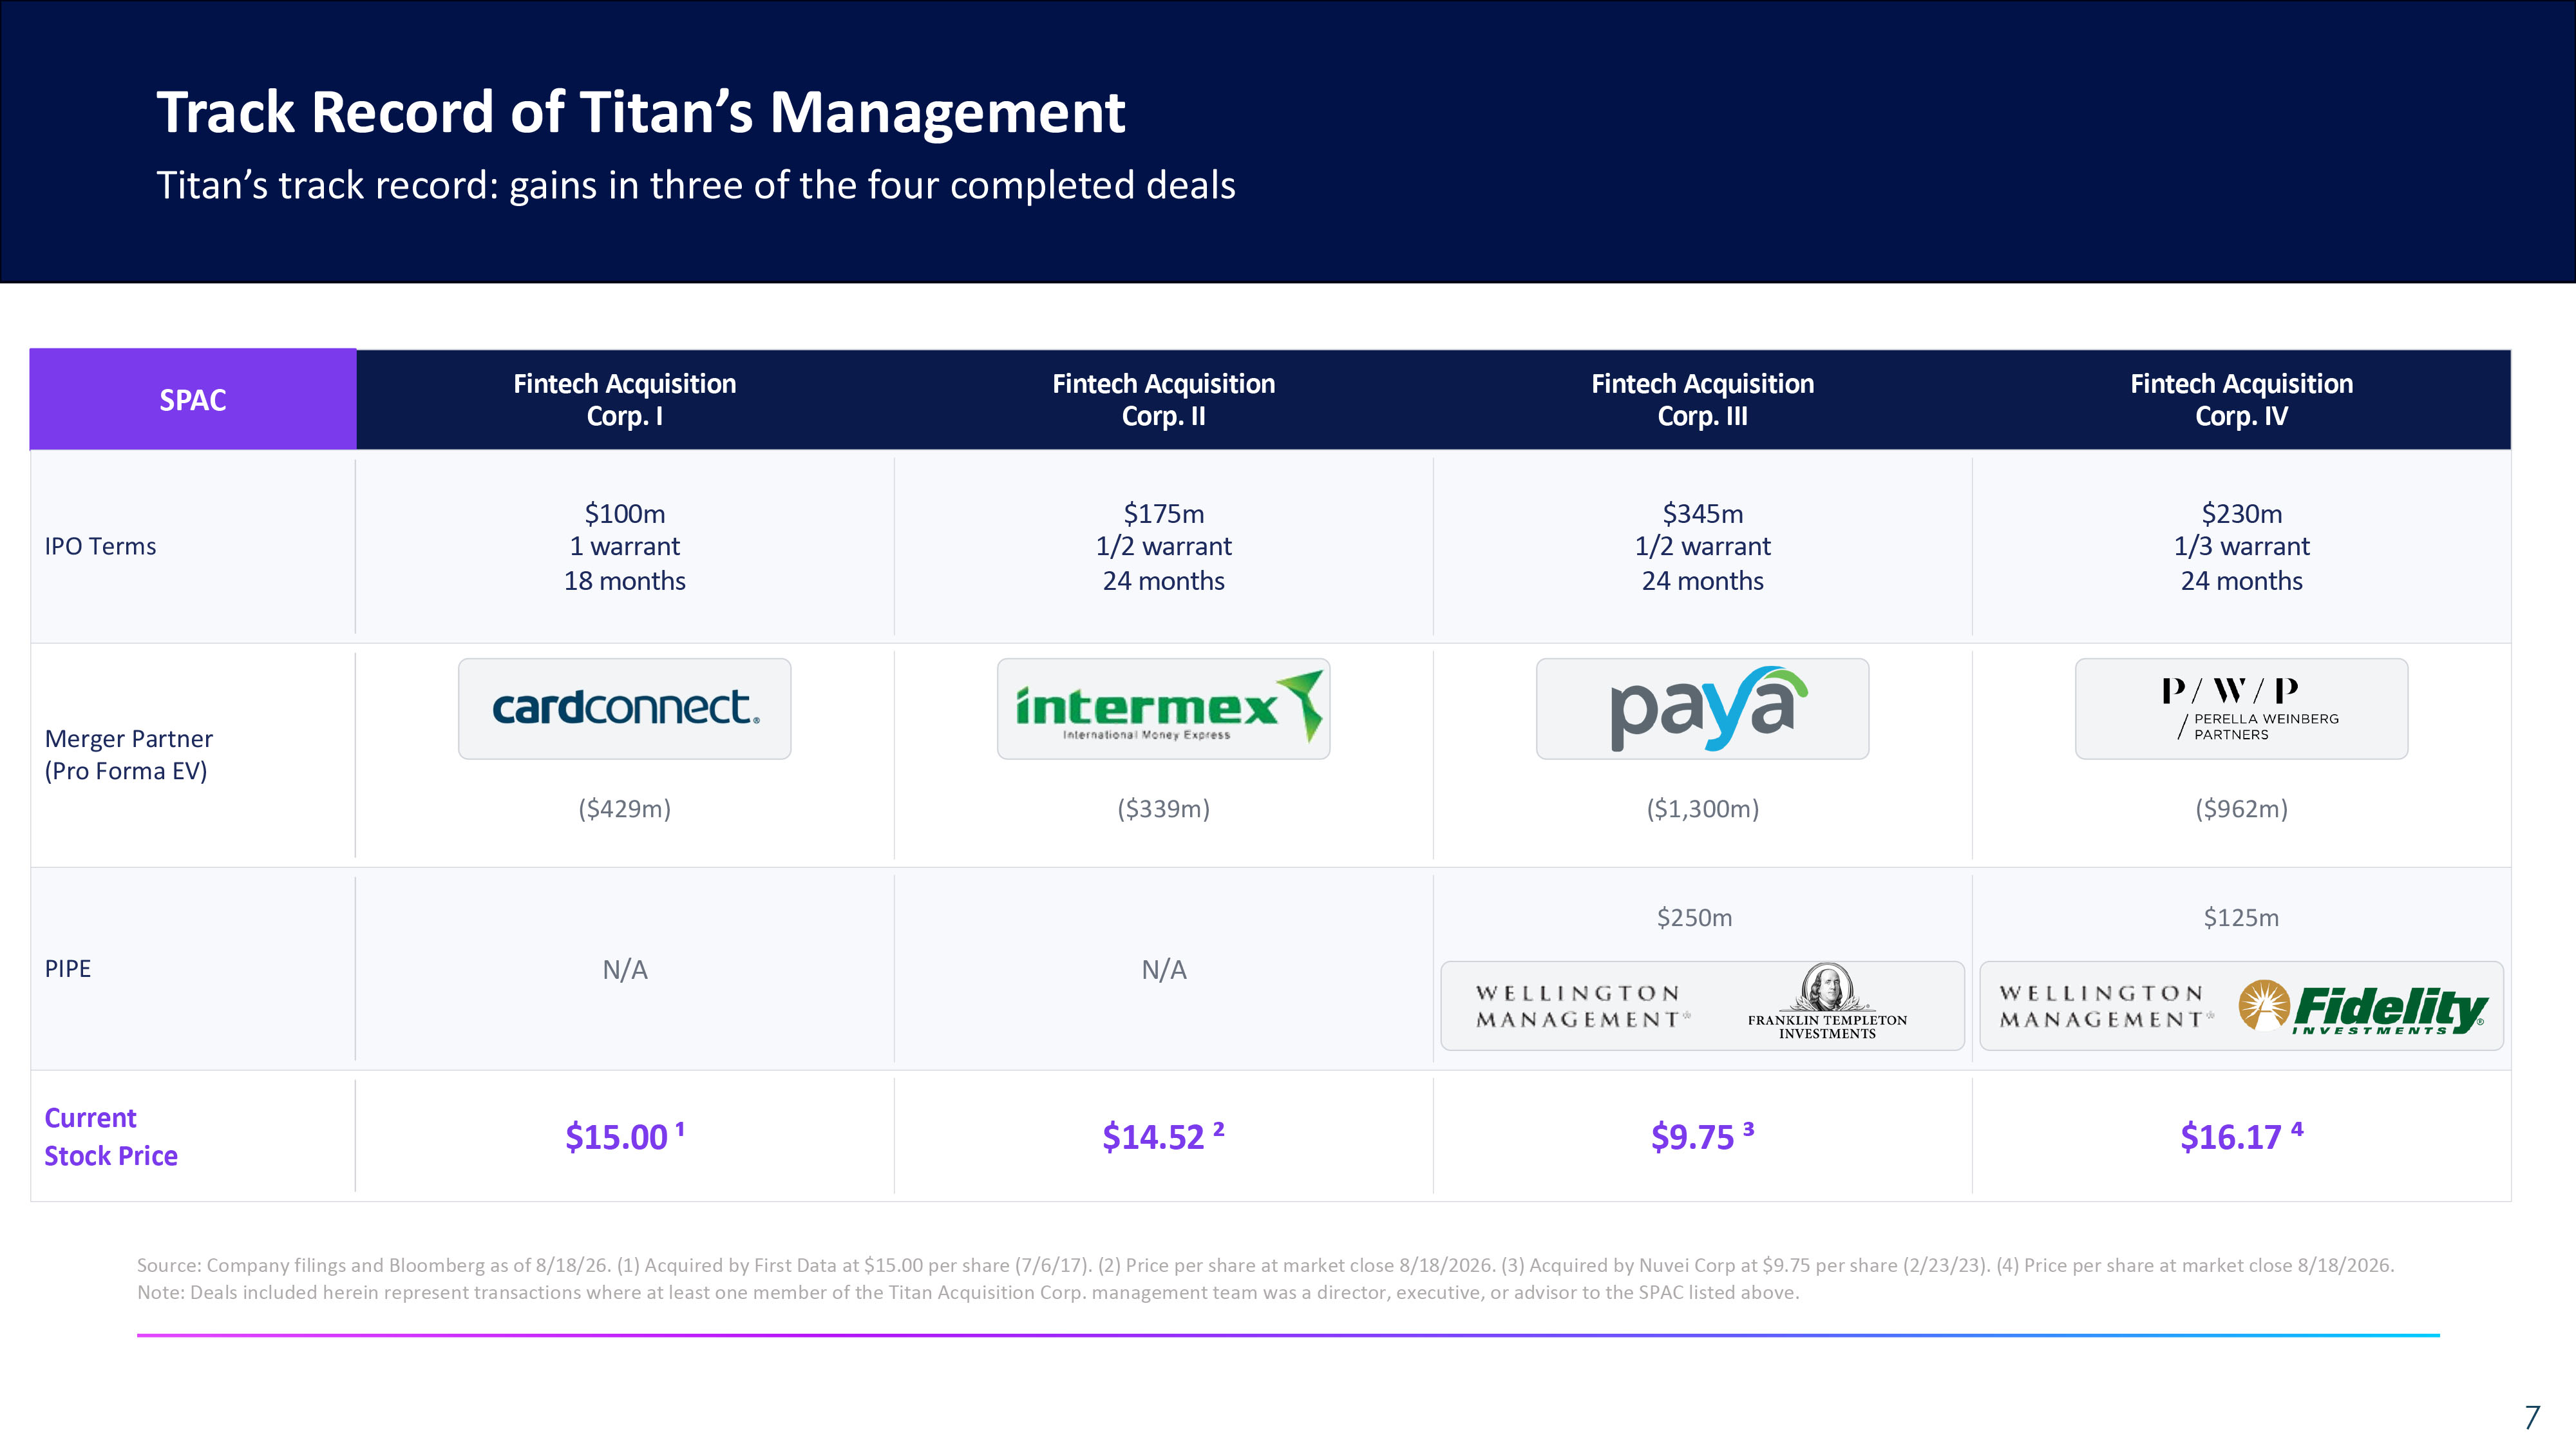Click the cardconnect logo
This screenshot has height=1449, width=2576.
click(625, 708)
